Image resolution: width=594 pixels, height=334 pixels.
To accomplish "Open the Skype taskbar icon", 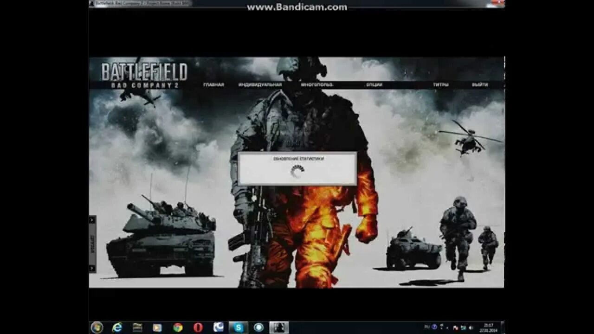I will tap(239, 328).
